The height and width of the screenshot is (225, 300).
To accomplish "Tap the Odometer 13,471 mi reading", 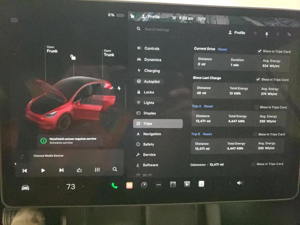I will tap(207, 165).
